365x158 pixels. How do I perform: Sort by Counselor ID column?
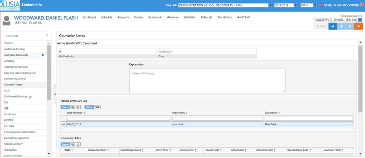195,150
